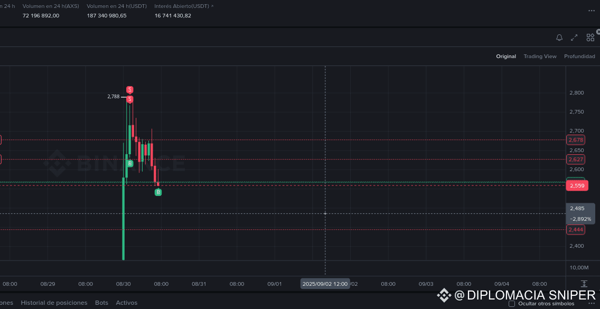This screenshot has height=309, width=600.
Task: Click the 2,750 price axis label
Action: point(577,112)
